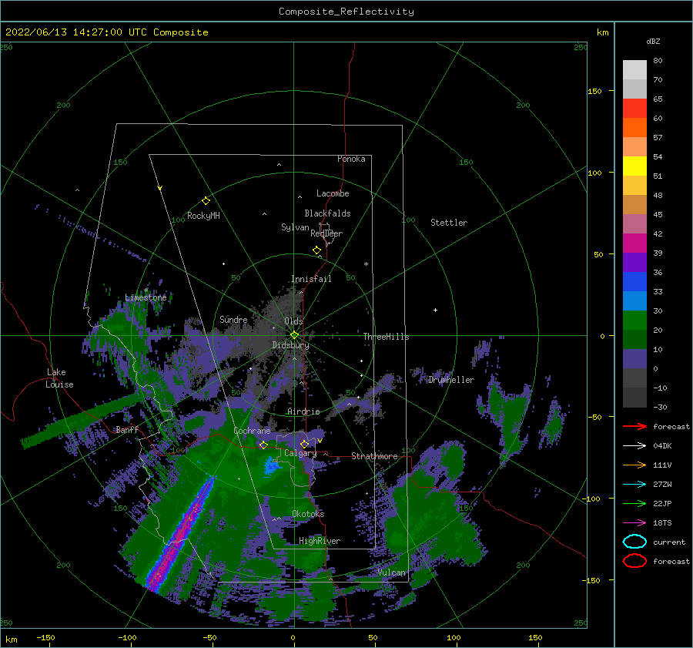Click the 30 dBZ green color swatch
Image resolution: width=693 pixels, height=648 pixels.
[634, 321]
